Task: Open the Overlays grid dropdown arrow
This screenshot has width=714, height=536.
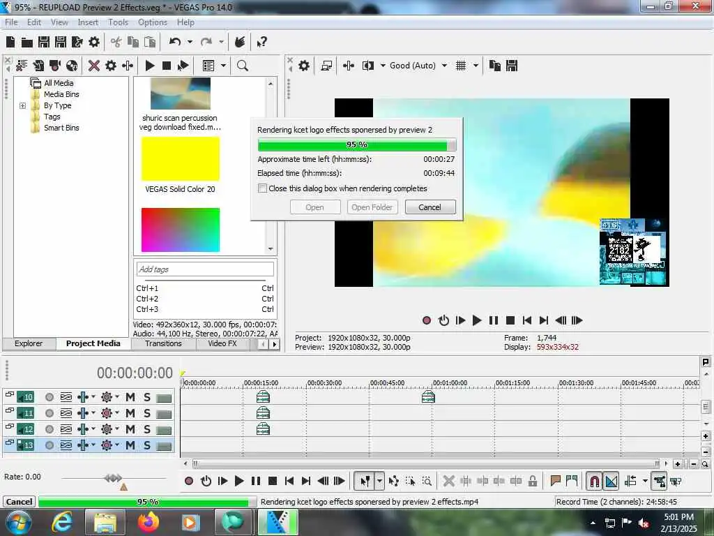Action: [x=476, y=66]
